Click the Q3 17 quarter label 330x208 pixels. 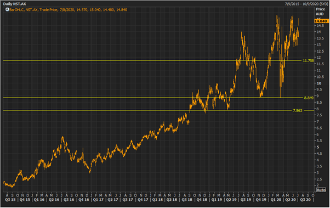pos(128,200)
